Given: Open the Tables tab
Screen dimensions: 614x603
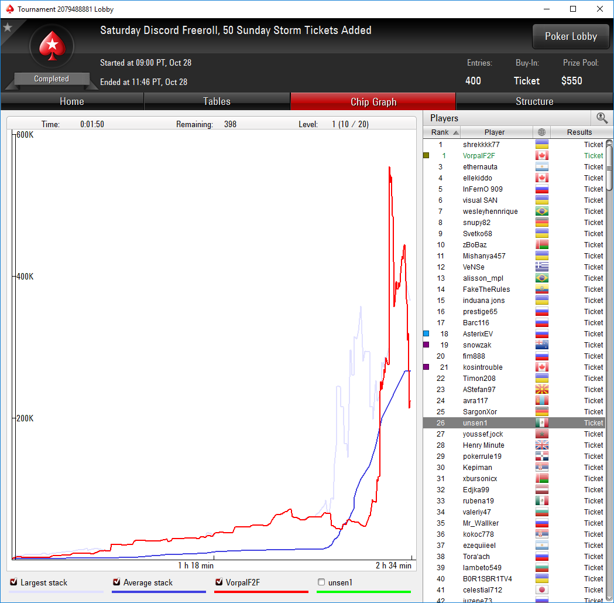Looking at the screenshot, I should [217, 101].
